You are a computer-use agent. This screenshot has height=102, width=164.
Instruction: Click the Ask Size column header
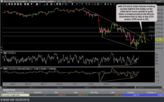pos(94,92)
